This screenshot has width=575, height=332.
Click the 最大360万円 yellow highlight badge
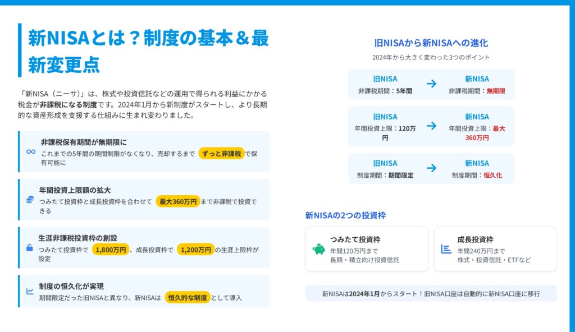(178, 201)
